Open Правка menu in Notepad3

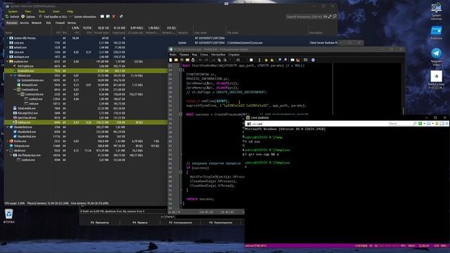(184, 55)
